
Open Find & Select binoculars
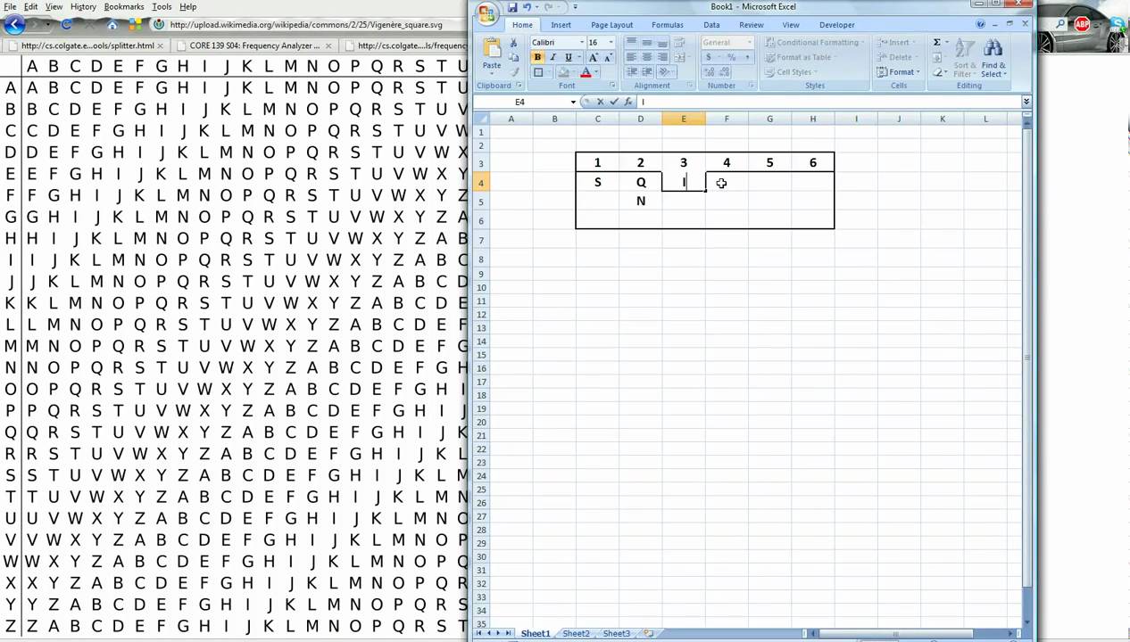click(993, 58)
